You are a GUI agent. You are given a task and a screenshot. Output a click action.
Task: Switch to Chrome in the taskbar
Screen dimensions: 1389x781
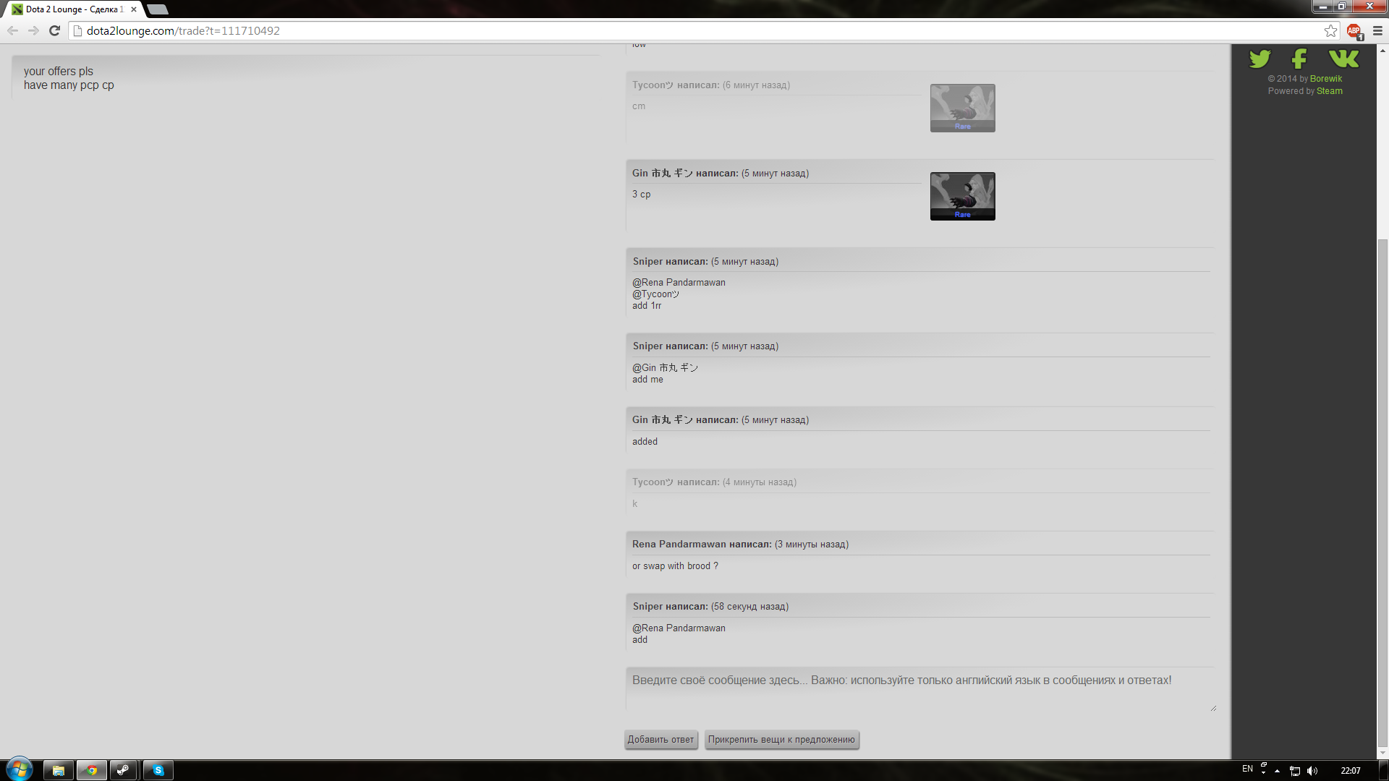pos(92,770)
